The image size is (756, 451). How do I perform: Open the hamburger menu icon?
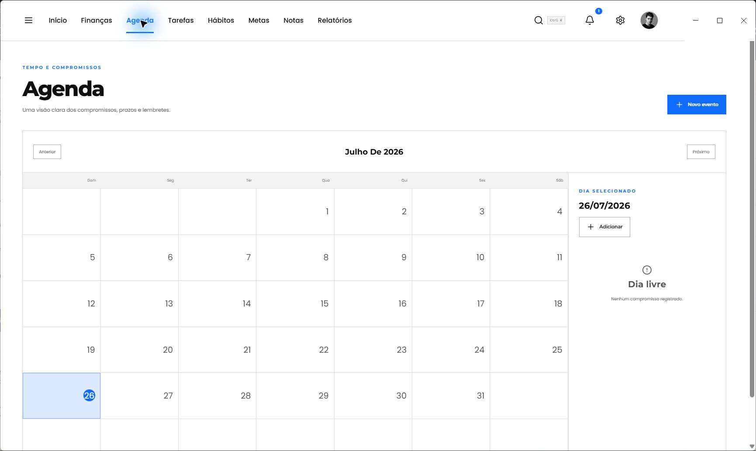click(x=28, y=20)
